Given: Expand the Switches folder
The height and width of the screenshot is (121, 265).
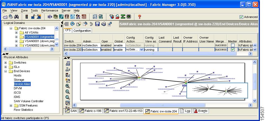Looking at the screenshot, I should point(6,63).
